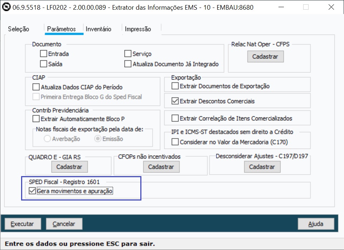Open Ajuda help button

point(316,224)
